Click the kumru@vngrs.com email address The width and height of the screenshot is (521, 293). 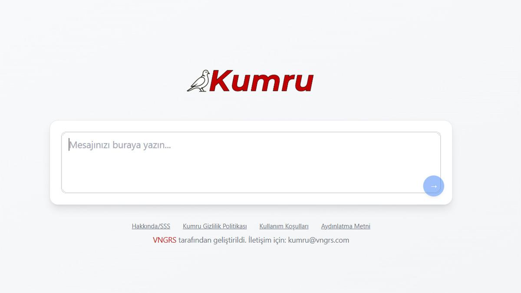coord(318,240)
